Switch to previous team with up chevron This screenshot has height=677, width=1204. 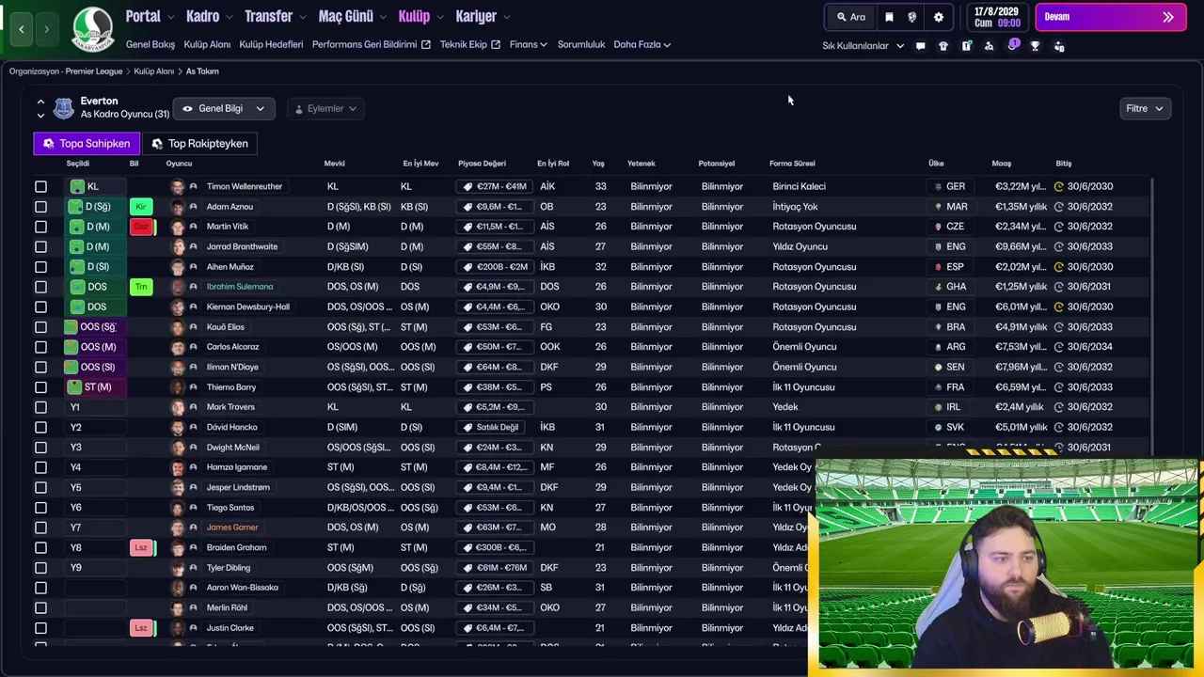pos(40,102)
